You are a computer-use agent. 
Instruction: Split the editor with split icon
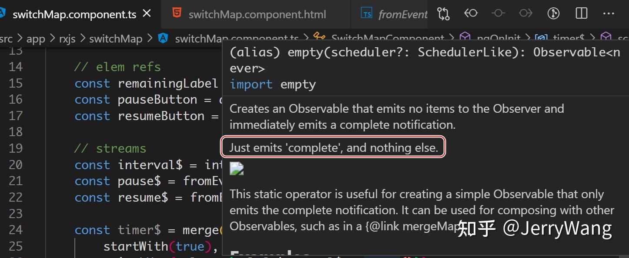click(581, 14)
